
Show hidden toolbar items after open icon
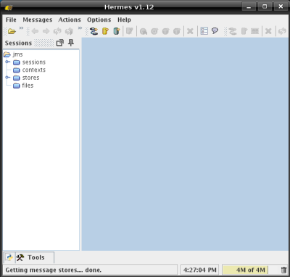21,28
